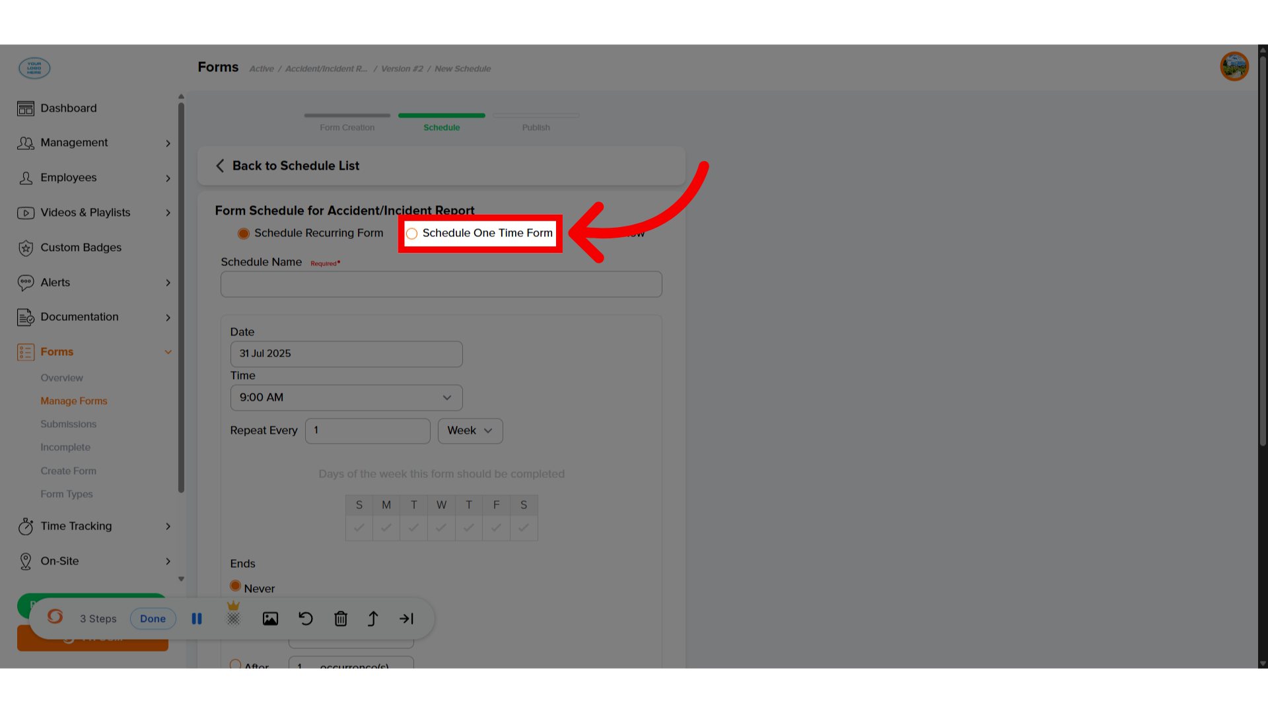Click the Employees person icon
The width and height of the screenshot is (1268, 713).
click(x=26, y=178)
